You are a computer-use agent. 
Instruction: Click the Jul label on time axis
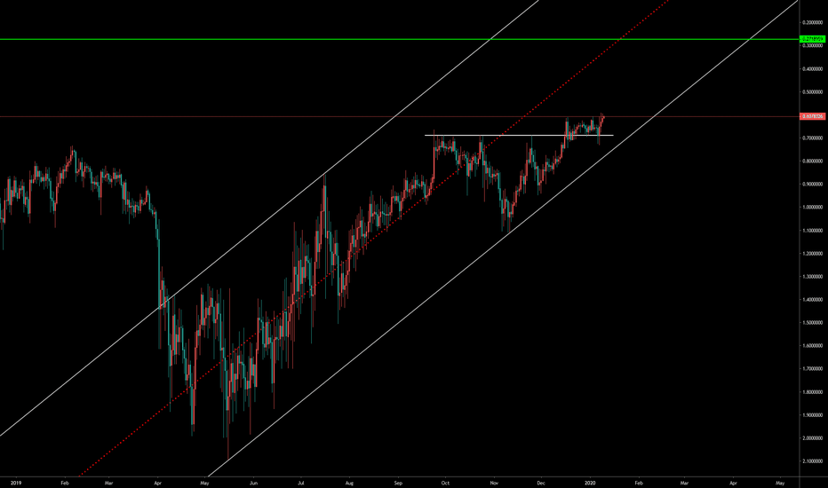click(x=301, y=483)
